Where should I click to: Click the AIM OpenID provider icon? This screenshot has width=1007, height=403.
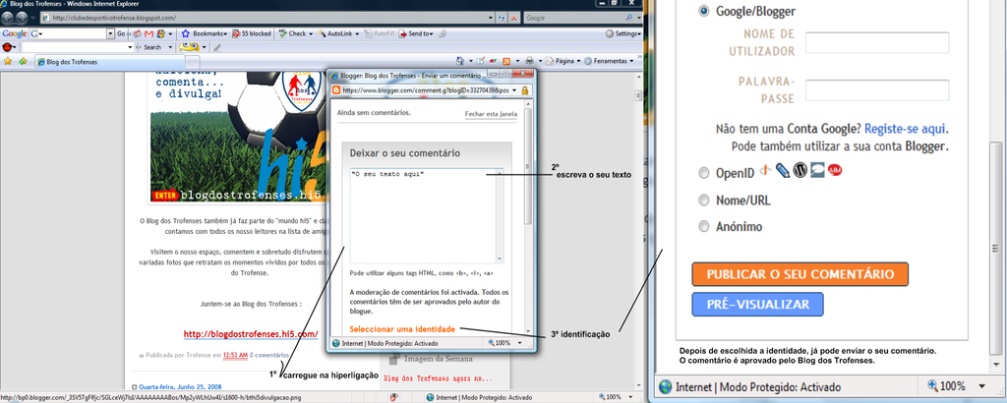click(835, 171)
